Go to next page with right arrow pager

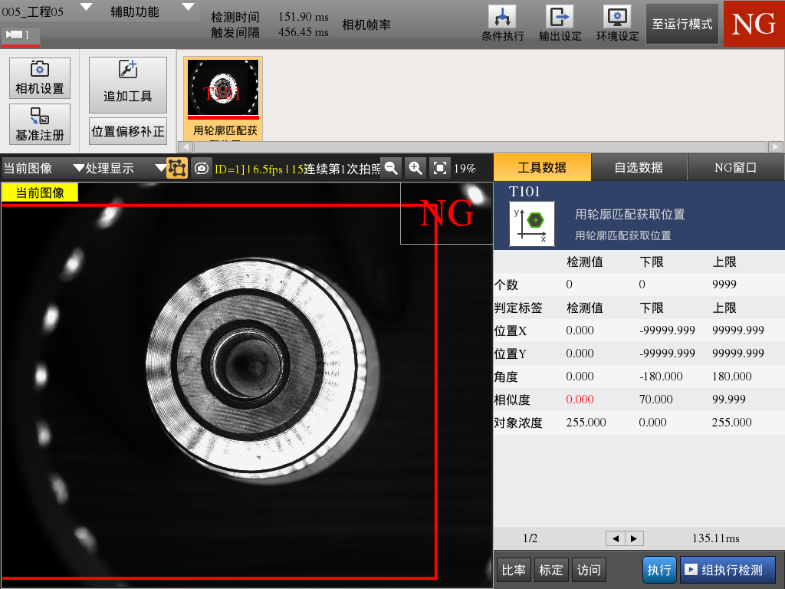click(634, 538)
